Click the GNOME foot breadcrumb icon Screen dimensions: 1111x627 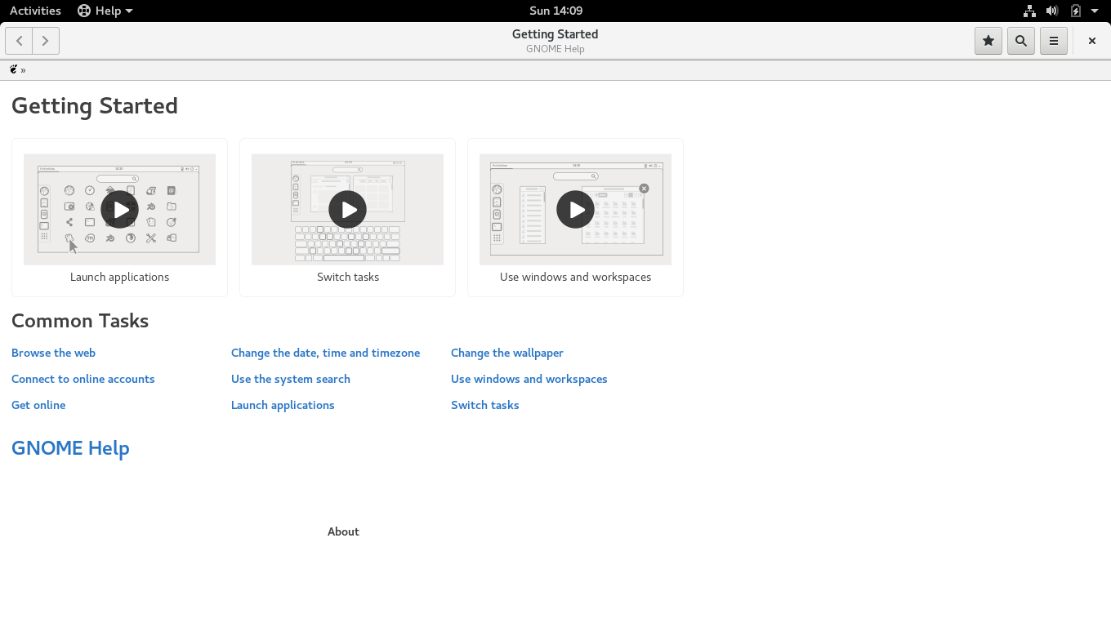[14, 69]
